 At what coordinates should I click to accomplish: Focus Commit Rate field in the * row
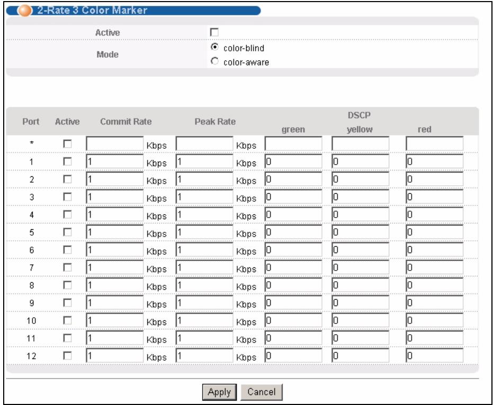(114, 144)
